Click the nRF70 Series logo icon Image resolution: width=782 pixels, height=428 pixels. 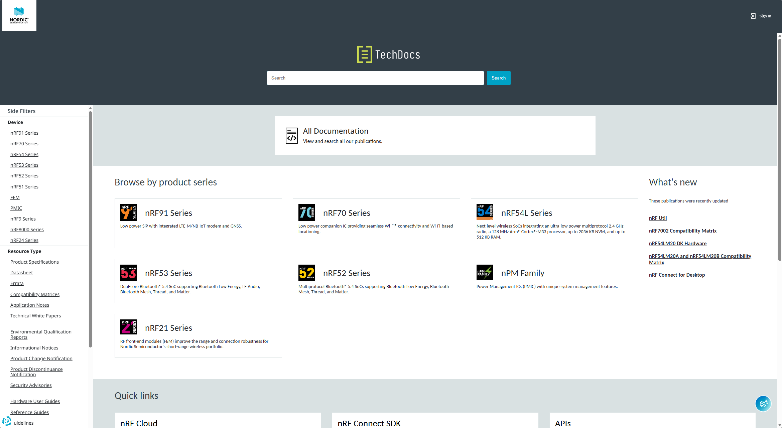307,212
